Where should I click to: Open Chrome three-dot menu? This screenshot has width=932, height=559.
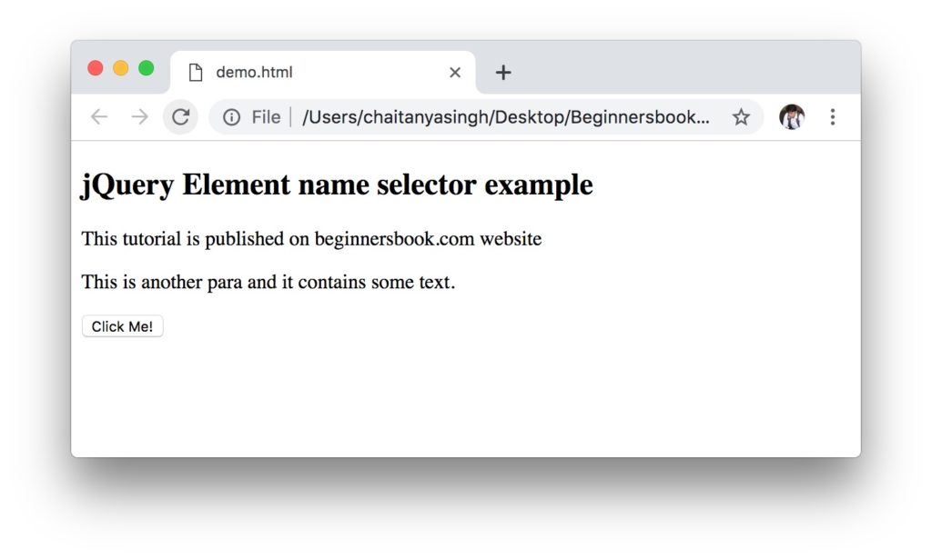[x=833, y=117]
